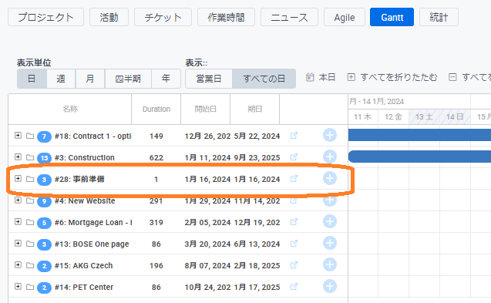Click folder icon of #14 PET Center
Screen dimensions: 491x303
(x=30, y=287)
